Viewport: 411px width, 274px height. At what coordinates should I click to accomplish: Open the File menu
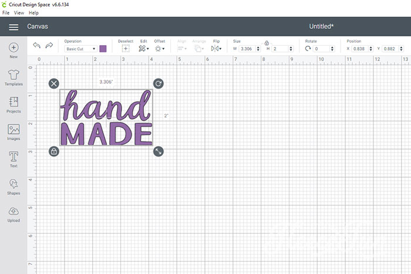click(x=6, y=13)
